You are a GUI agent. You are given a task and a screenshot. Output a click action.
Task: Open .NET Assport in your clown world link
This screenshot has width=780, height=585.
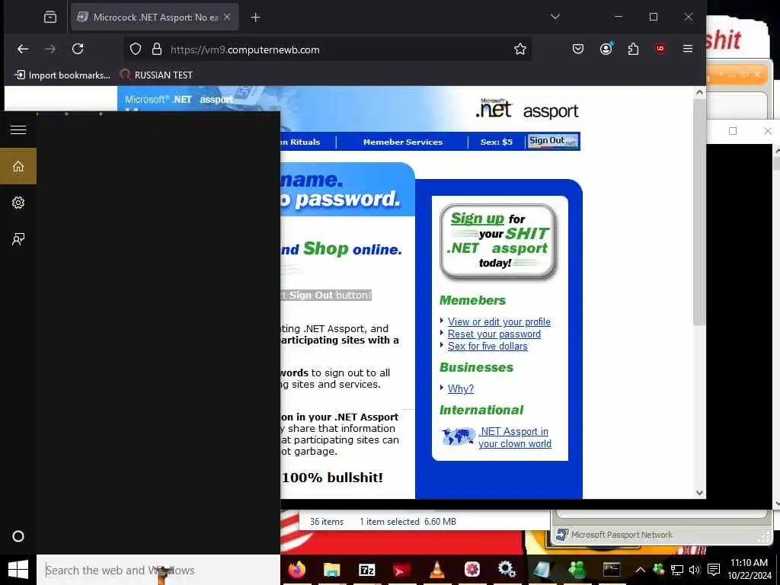(x=514, y=437)
